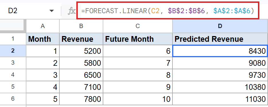The image size is (268, 107).
Task: Click the "Future Month" header cell
Action: pyautogui.click(x=138, y=39)
